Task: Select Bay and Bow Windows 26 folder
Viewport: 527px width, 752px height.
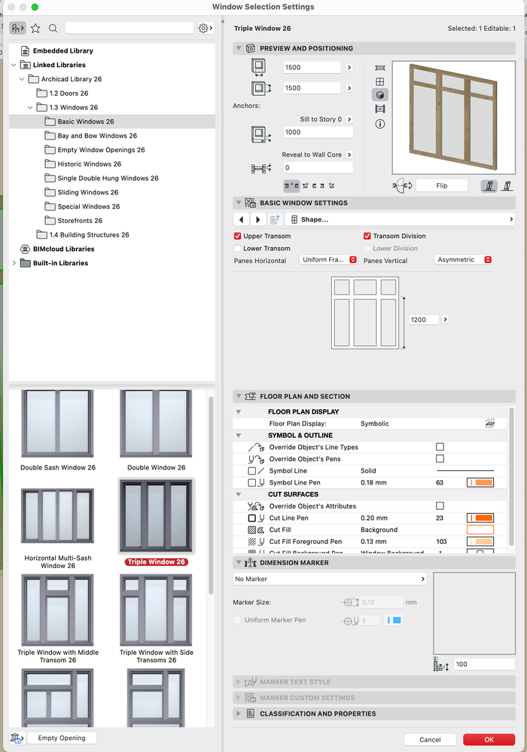Action: [97, 136]
